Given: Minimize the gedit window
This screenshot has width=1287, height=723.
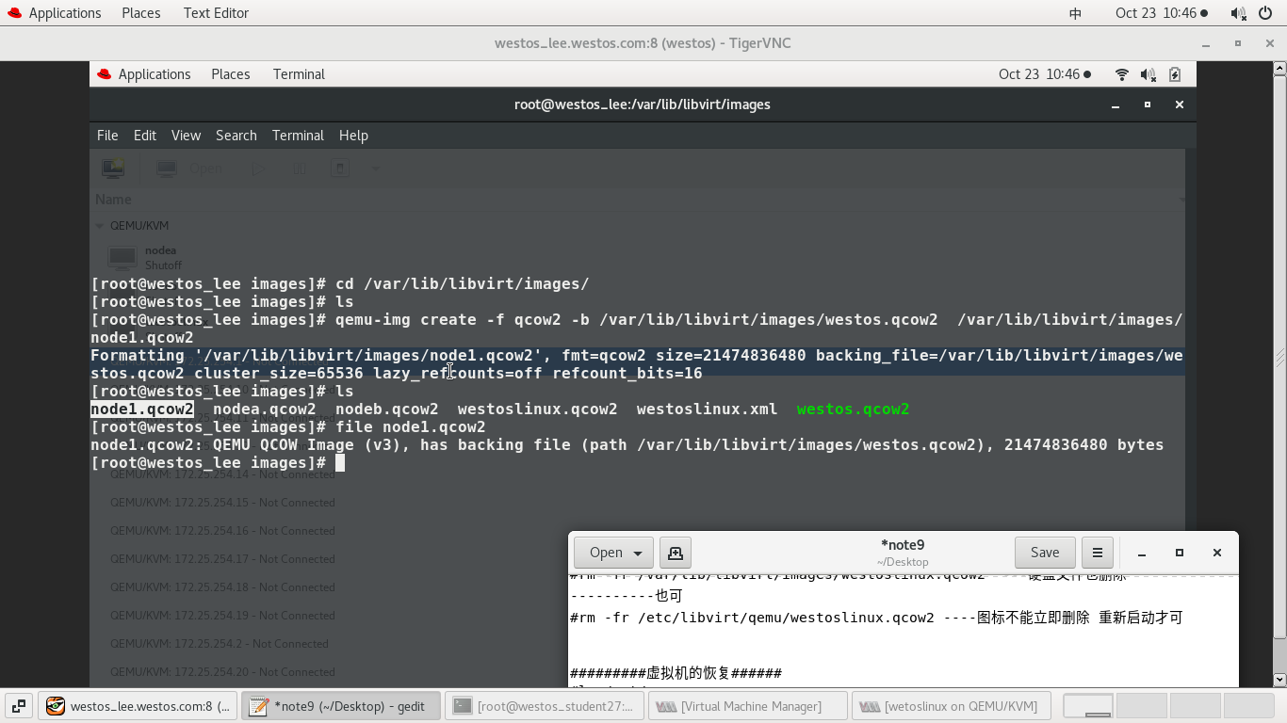Looking at the screenshot, I should click(x=1142, y=553).
